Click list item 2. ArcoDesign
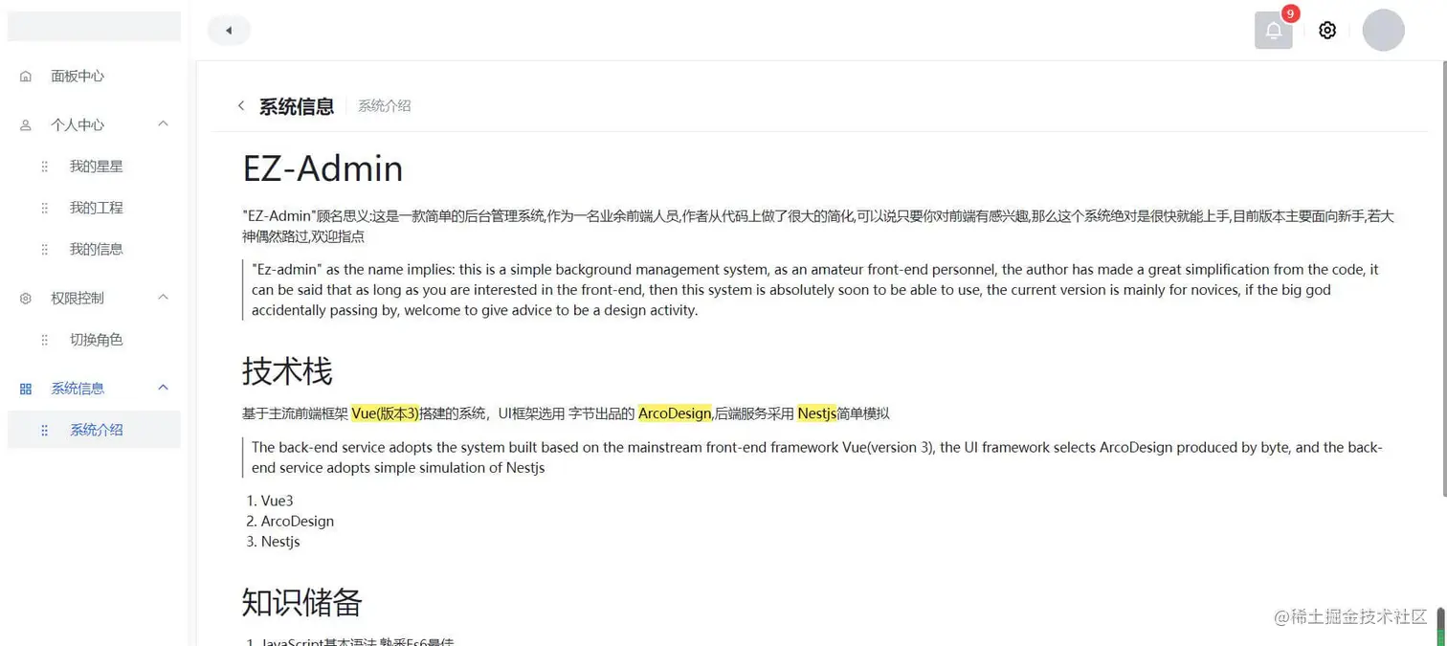This screenshot has height=646, width=1447. coord(290,522)
